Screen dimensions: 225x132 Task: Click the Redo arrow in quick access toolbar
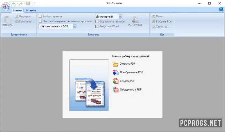point(21,4)
